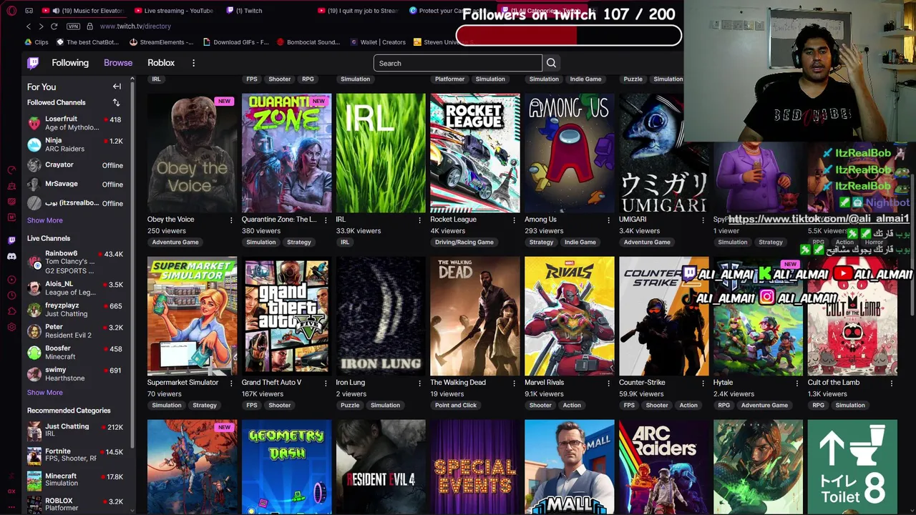Select the Browse tab
The height and width of the screenshot is (515, 916).
point(118,63)
